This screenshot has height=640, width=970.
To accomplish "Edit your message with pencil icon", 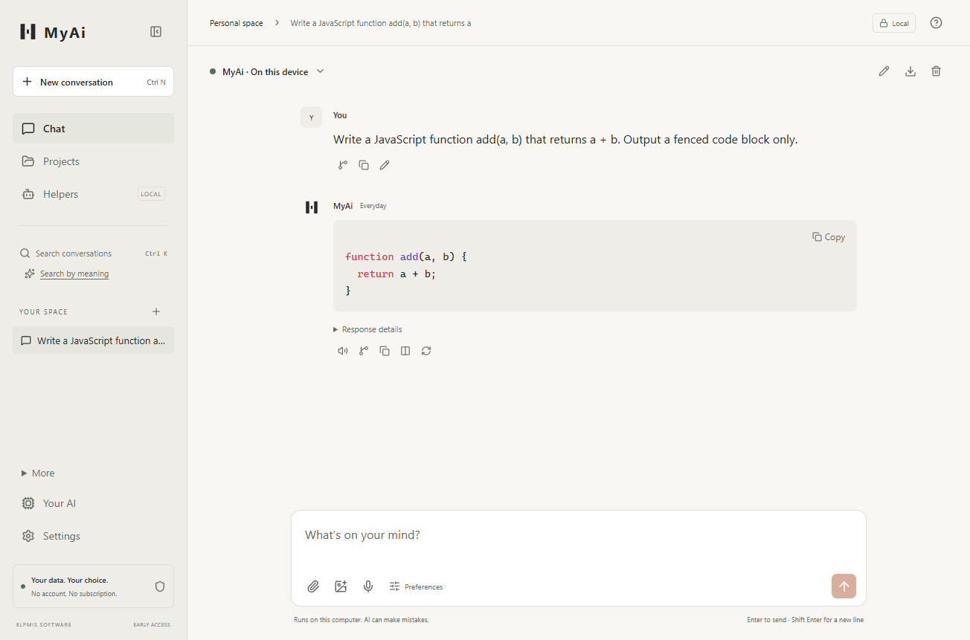I will click(x=385, y=165).
